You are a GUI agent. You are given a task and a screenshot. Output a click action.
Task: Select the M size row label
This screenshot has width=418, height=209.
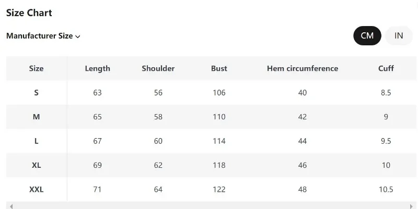coord(37,117)
